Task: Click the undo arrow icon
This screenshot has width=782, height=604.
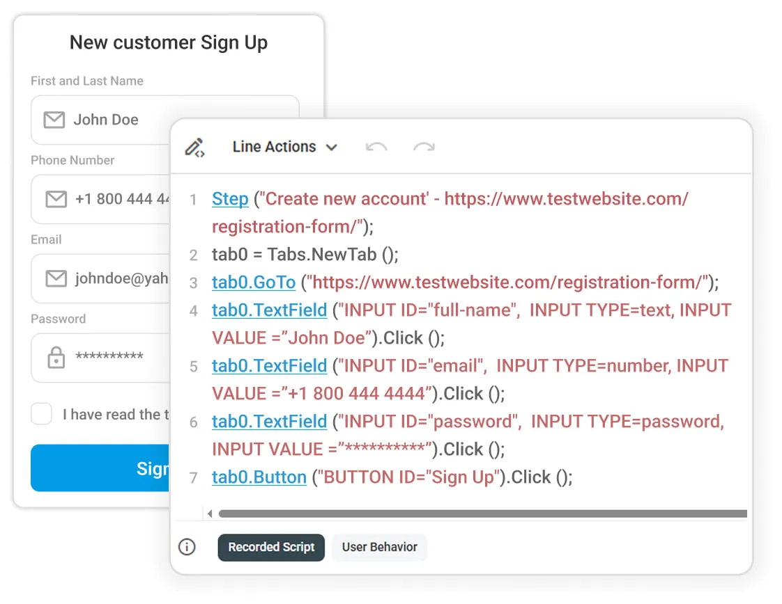Action: (376, 147)
